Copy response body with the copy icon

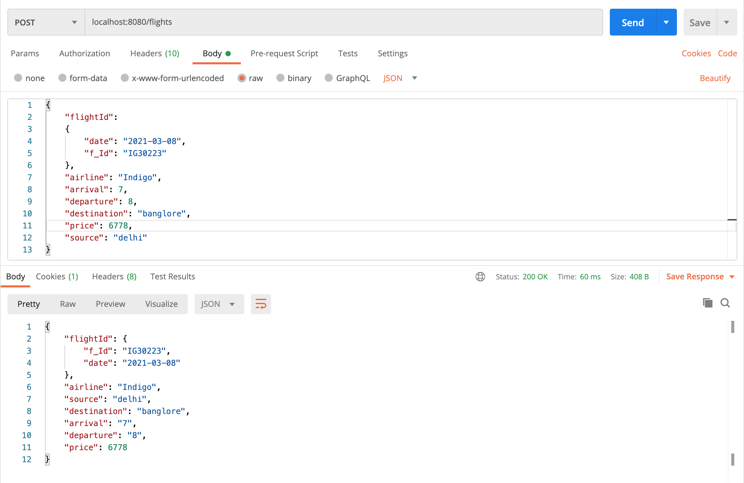(707, 303)
